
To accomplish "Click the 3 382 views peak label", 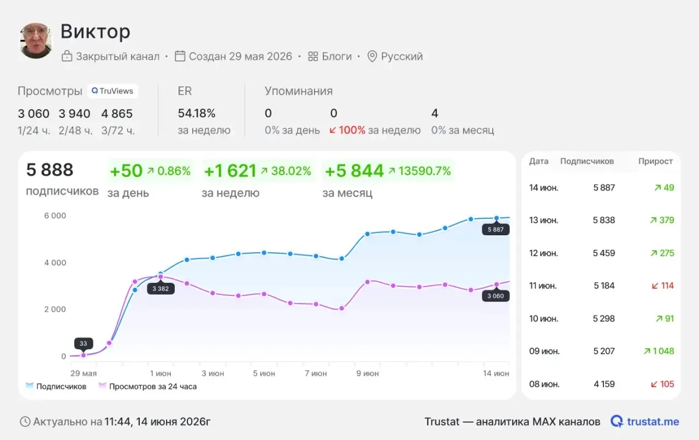I will click(161, 289).
